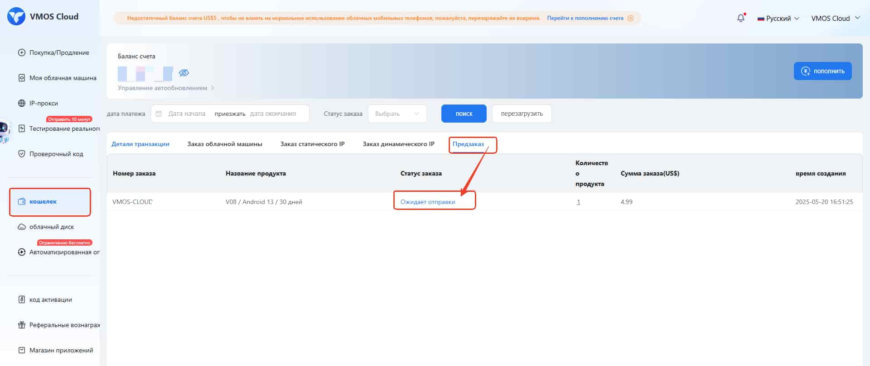870x366 pixels.
Task: Click the Автоматизированная play icon
Action: point(21,252)
